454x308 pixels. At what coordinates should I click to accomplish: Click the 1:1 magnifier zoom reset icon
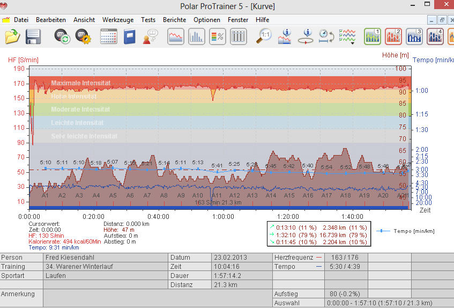tap(264, 36)
